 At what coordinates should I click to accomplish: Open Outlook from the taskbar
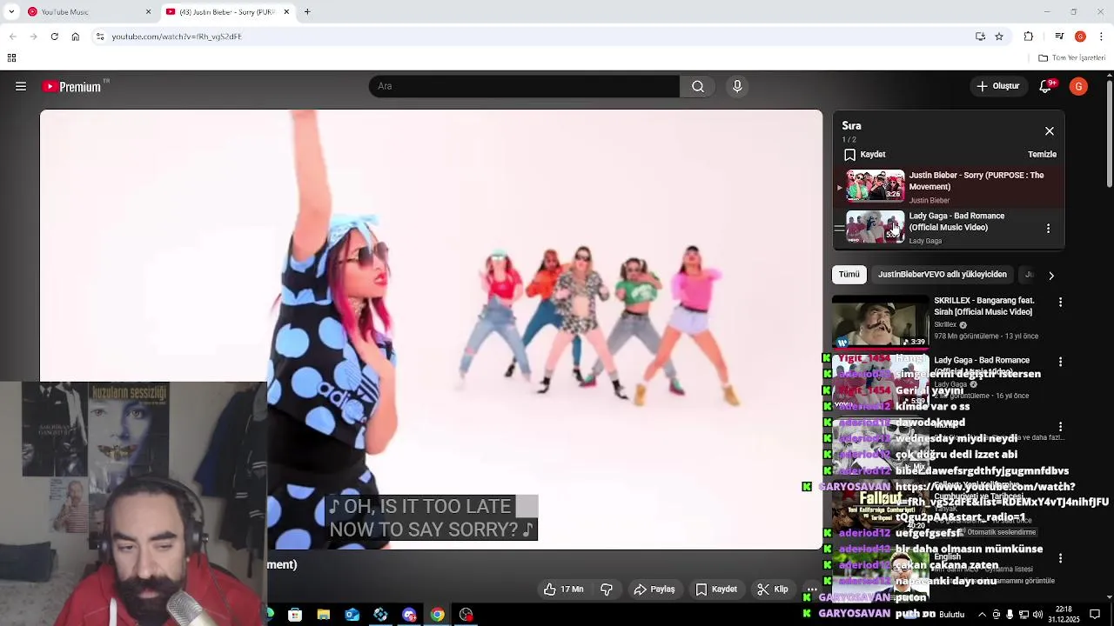coord(352,615)
